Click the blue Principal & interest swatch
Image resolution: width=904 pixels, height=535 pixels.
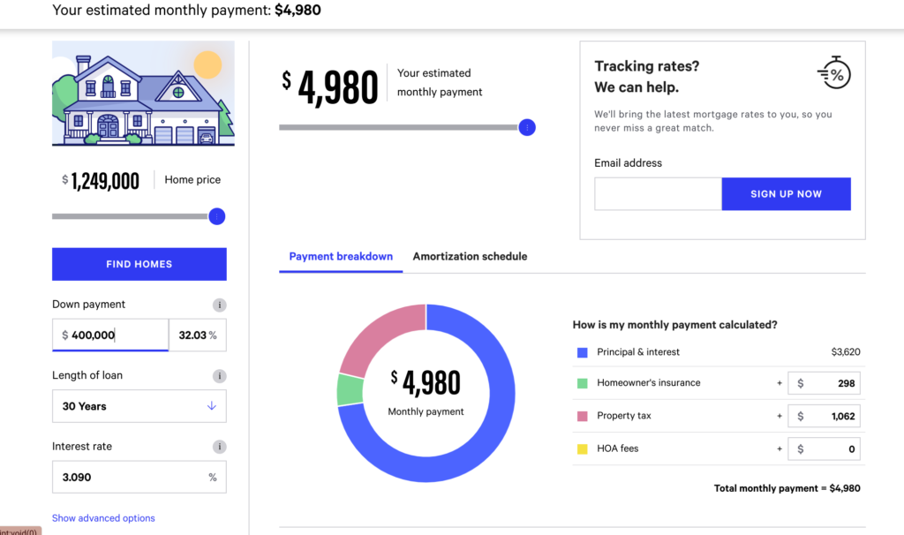(582, 352)
